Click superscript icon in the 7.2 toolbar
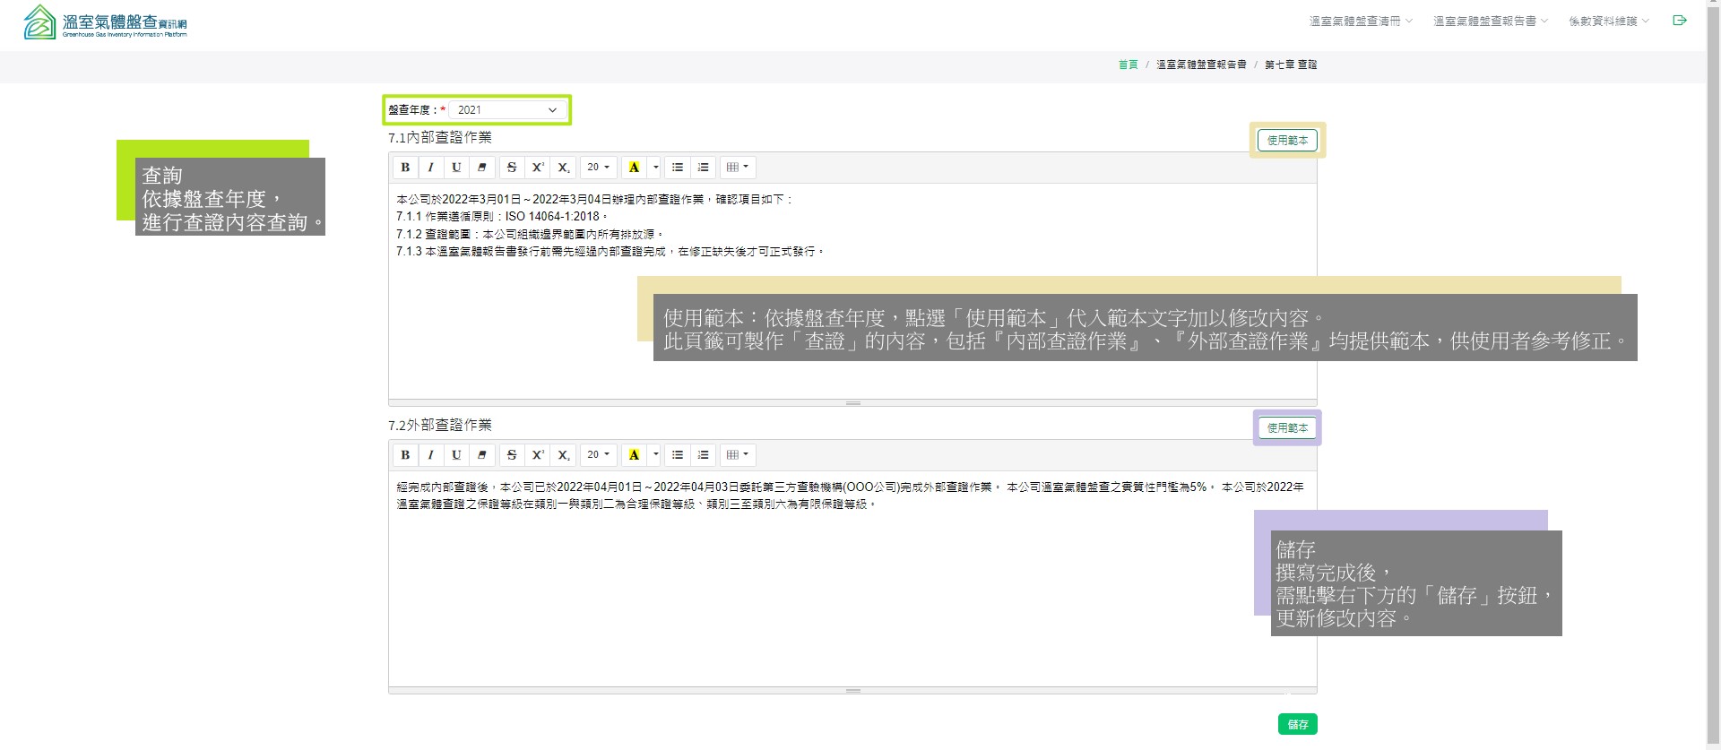This screenshot has width=1721, height=750. point(538,455)
